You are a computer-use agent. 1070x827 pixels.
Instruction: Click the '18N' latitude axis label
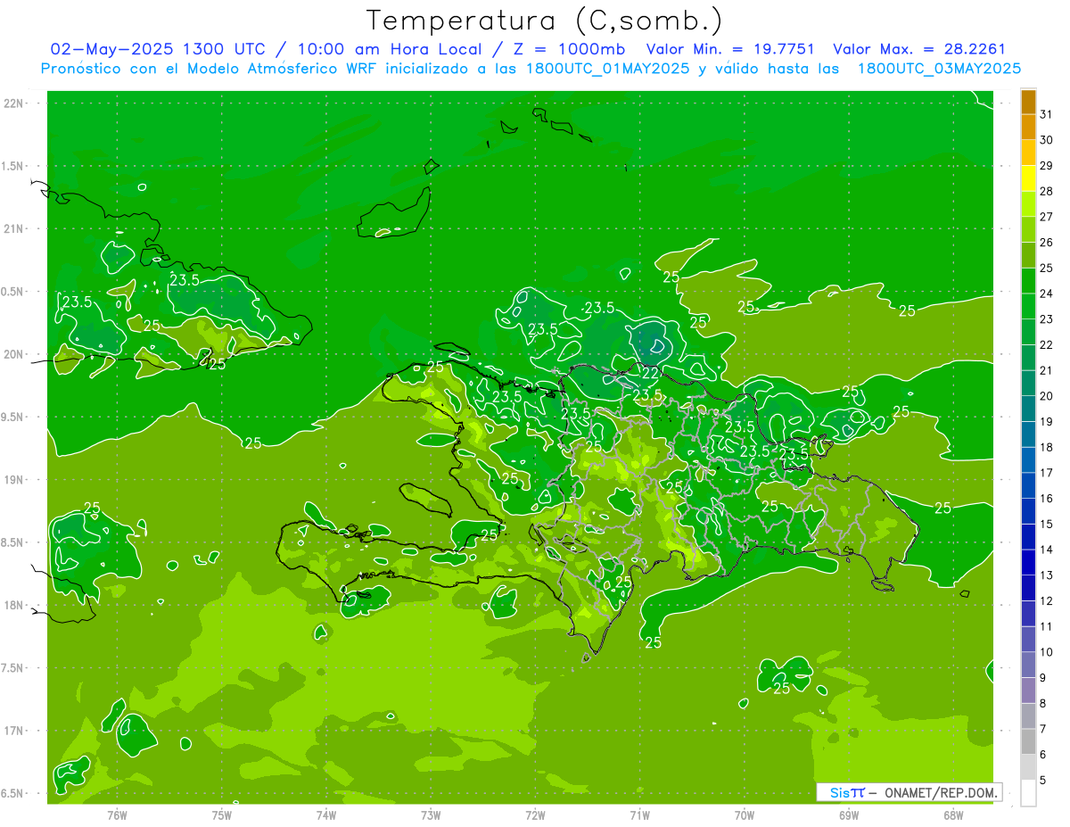click(15, 605)
